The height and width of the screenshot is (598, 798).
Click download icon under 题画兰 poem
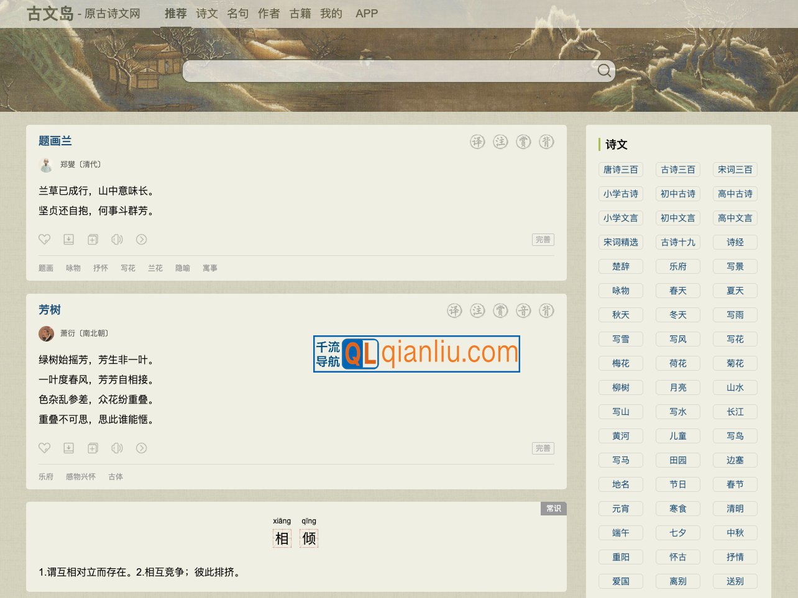[x=68, y=240]
